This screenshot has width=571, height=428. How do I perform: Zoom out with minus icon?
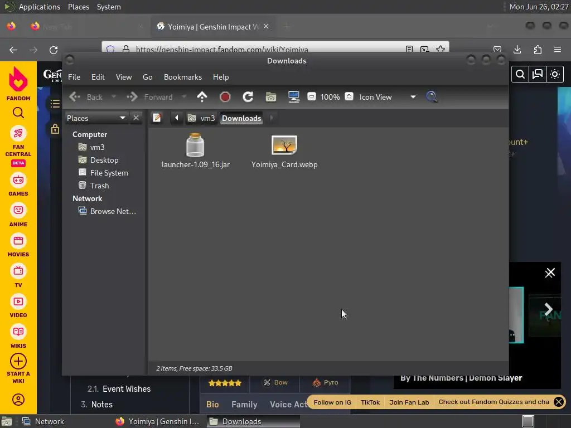[x=312, y=96]
